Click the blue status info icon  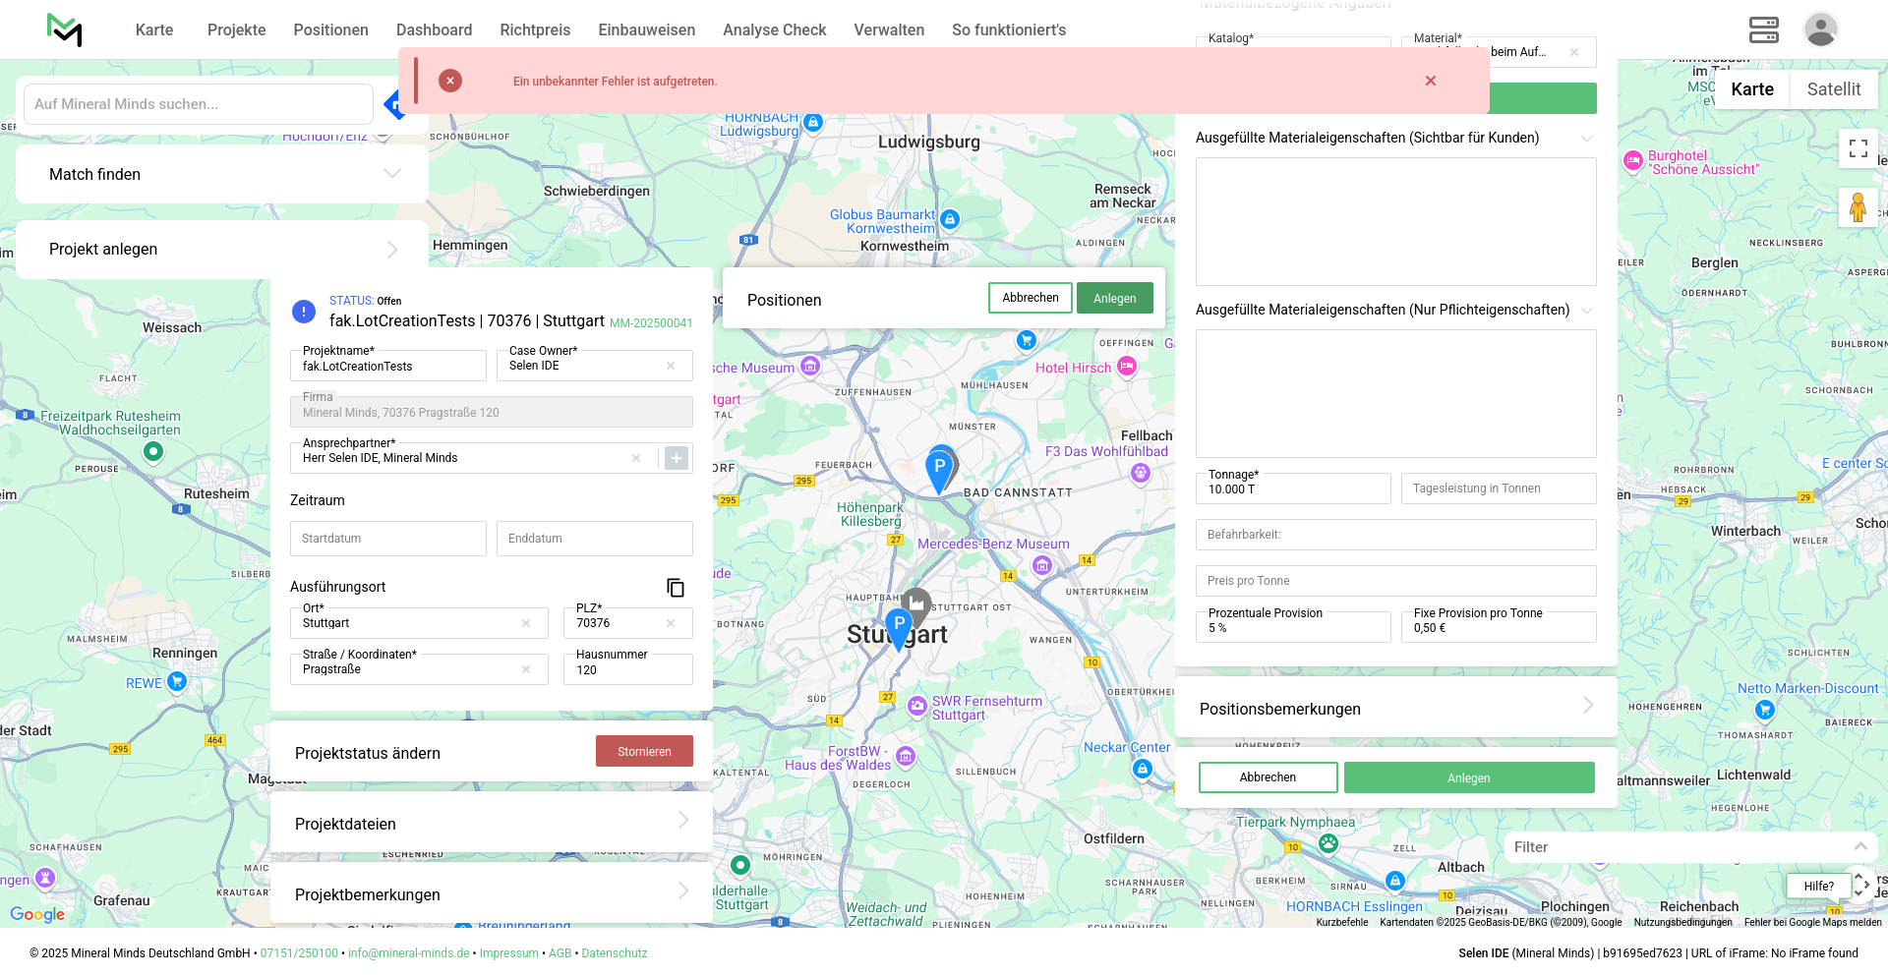point(304,312)
